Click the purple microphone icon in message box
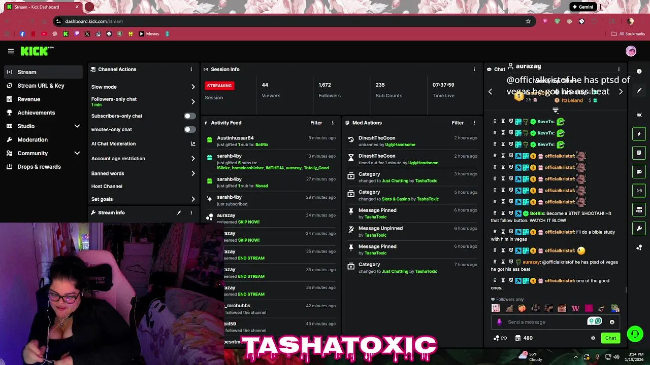Image resolution: width=650 pixels, height=365 pixels. 499,322
